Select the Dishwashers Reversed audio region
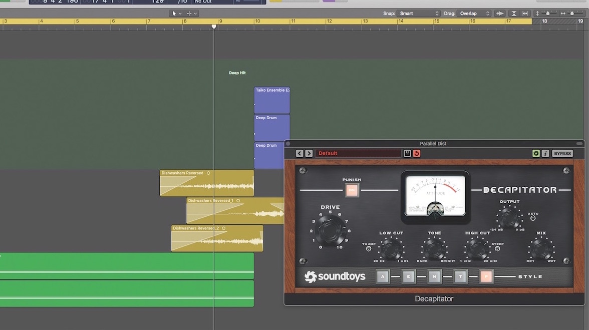The image size is (589, 330). pyautogui.click(x=206, y=183)
